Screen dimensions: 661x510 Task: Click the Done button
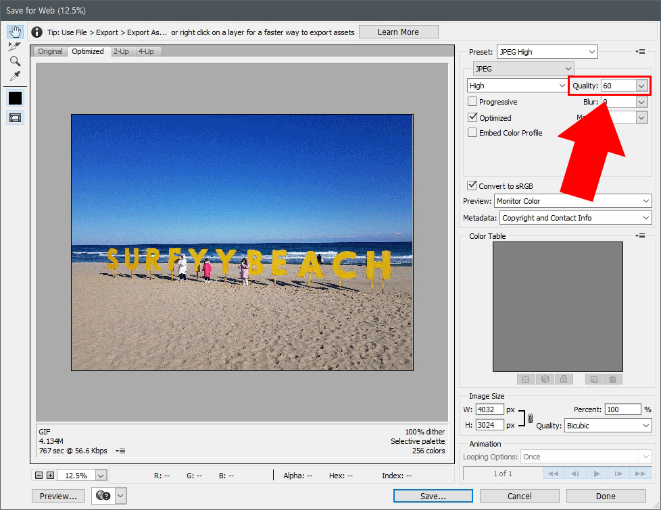pyautogui.click(x=606, y=496)
